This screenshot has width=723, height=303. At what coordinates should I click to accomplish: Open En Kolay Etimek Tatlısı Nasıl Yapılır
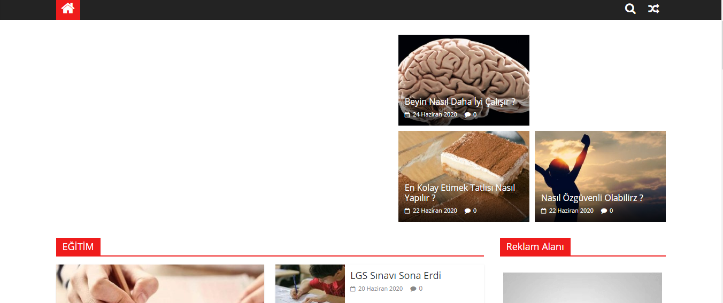point(460,193)
